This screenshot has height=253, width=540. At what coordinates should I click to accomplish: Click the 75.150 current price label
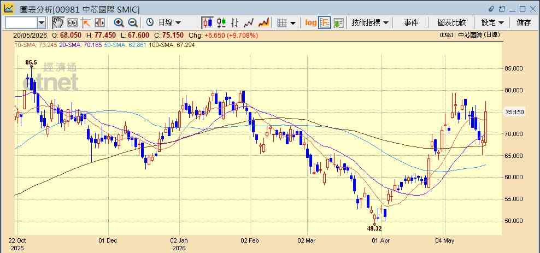coord(515,112)
